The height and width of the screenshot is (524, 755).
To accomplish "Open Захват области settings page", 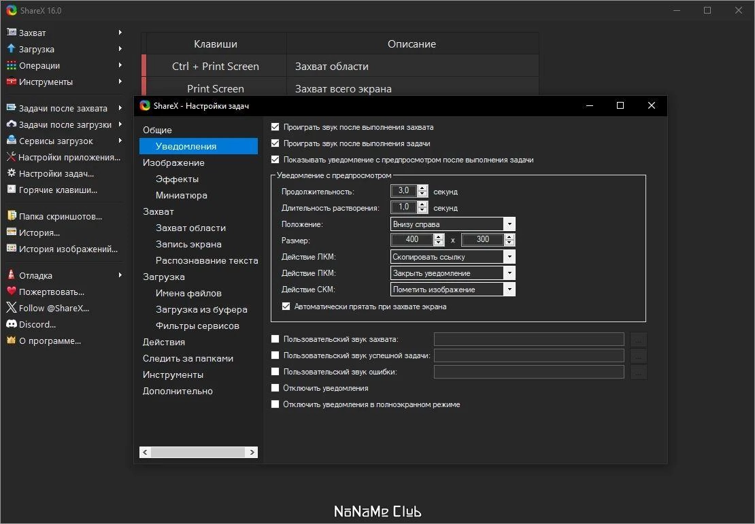I will 190,228.
